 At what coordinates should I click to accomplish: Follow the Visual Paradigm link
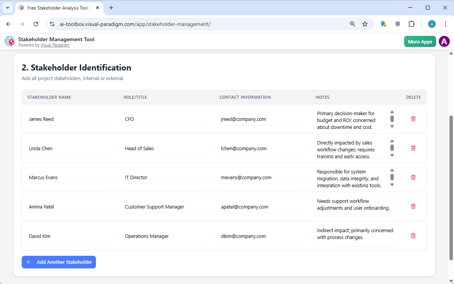coord(55,45)
